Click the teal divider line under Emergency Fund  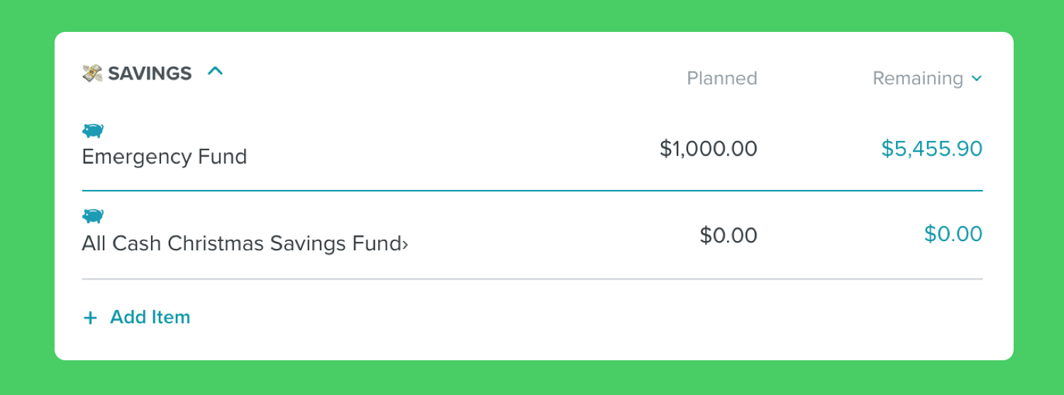click(x=533, y=191)
